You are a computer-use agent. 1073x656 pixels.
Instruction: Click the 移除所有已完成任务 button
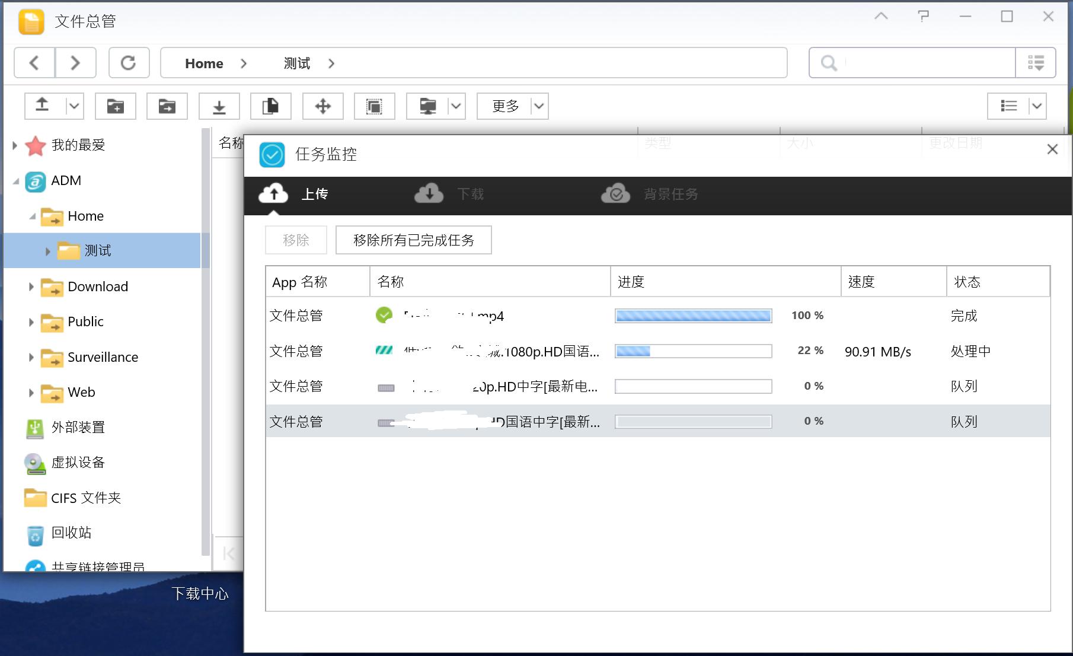[x=413, y=240]
